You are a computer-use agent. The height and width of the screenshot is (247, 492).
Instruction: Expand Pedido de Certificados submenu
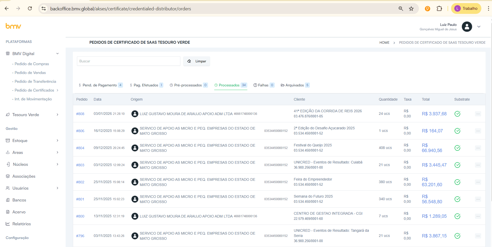click(x=35, y=90)
